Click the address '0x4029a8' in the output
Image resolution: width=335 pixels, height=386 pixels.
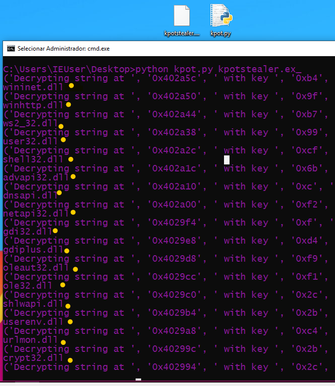(x=174, y=331)
